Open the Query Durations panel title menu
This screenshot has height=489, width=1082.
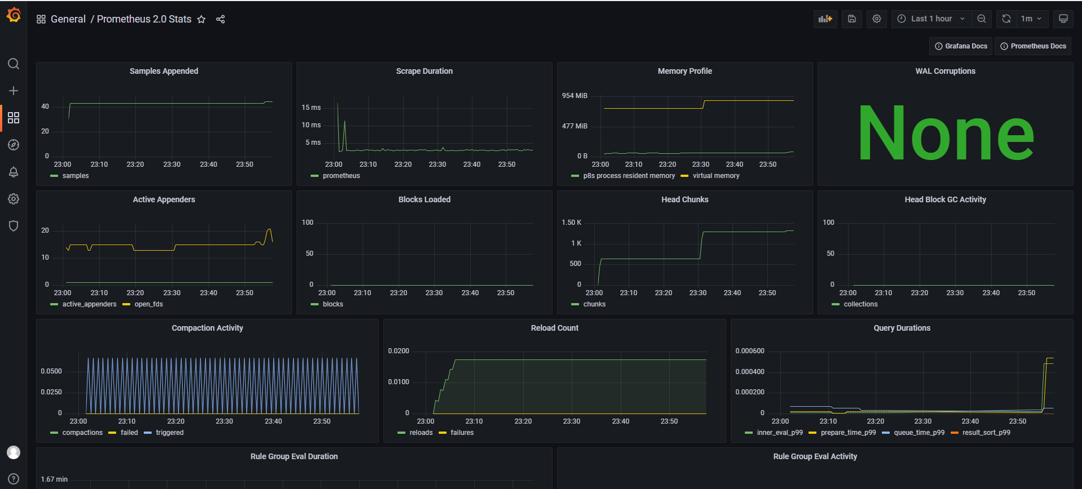coord(902,328)
